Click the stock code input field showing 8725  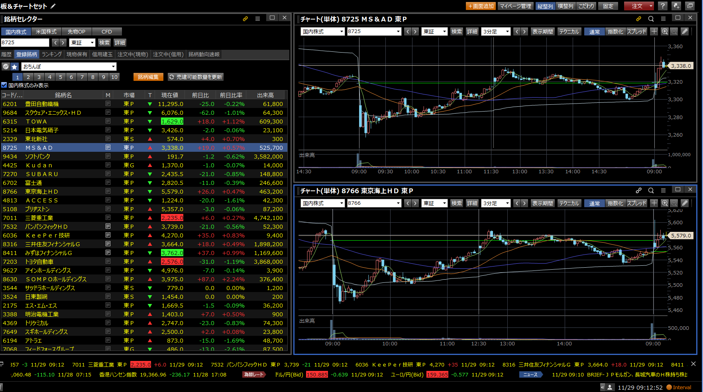click(x=25, y=43)
